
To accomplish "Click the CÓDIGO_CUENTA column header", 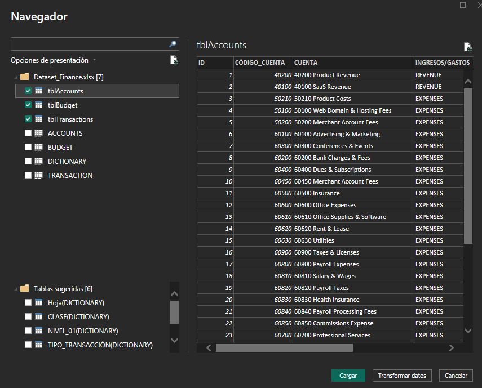I will click(263, 63).
